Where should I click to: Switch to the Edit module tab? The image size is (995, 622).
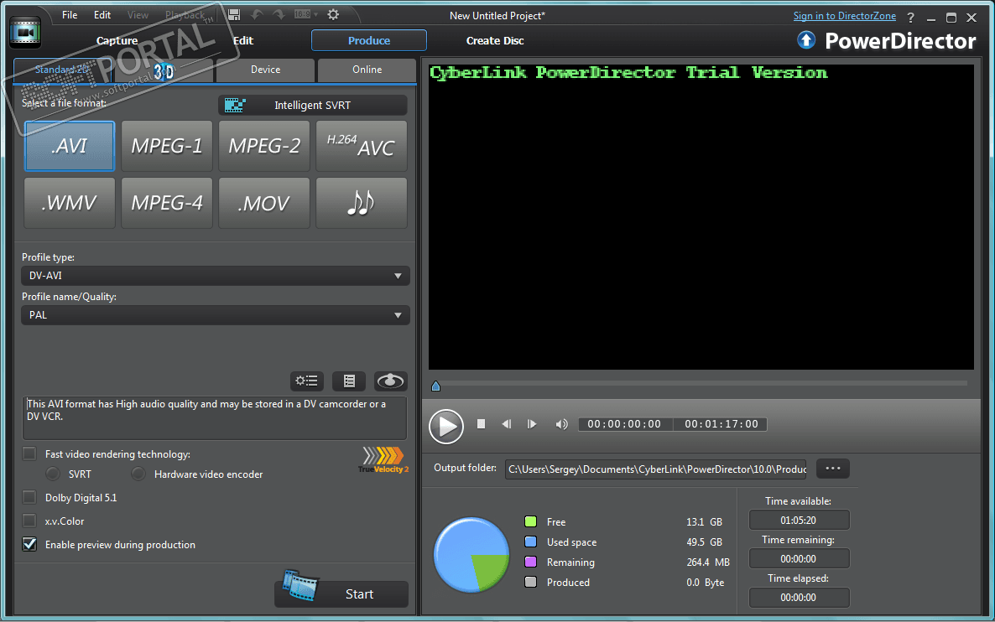(243, 40)
